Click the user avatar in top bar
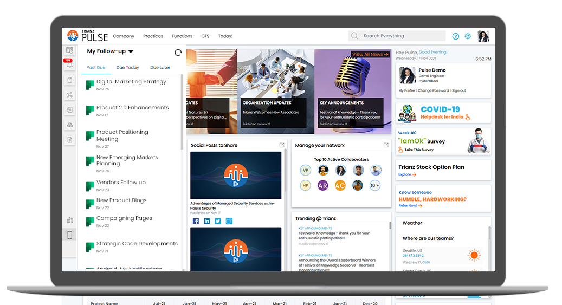 (483, 36)
